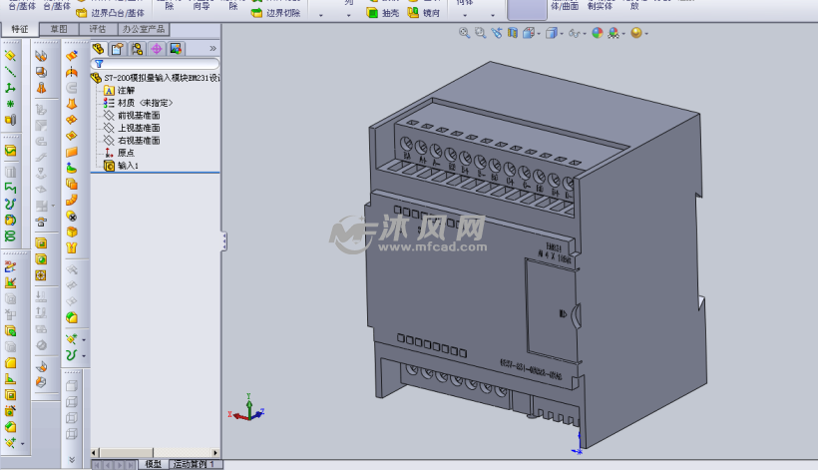Open the DisplayManager tab icon

(x=176, y=48)
